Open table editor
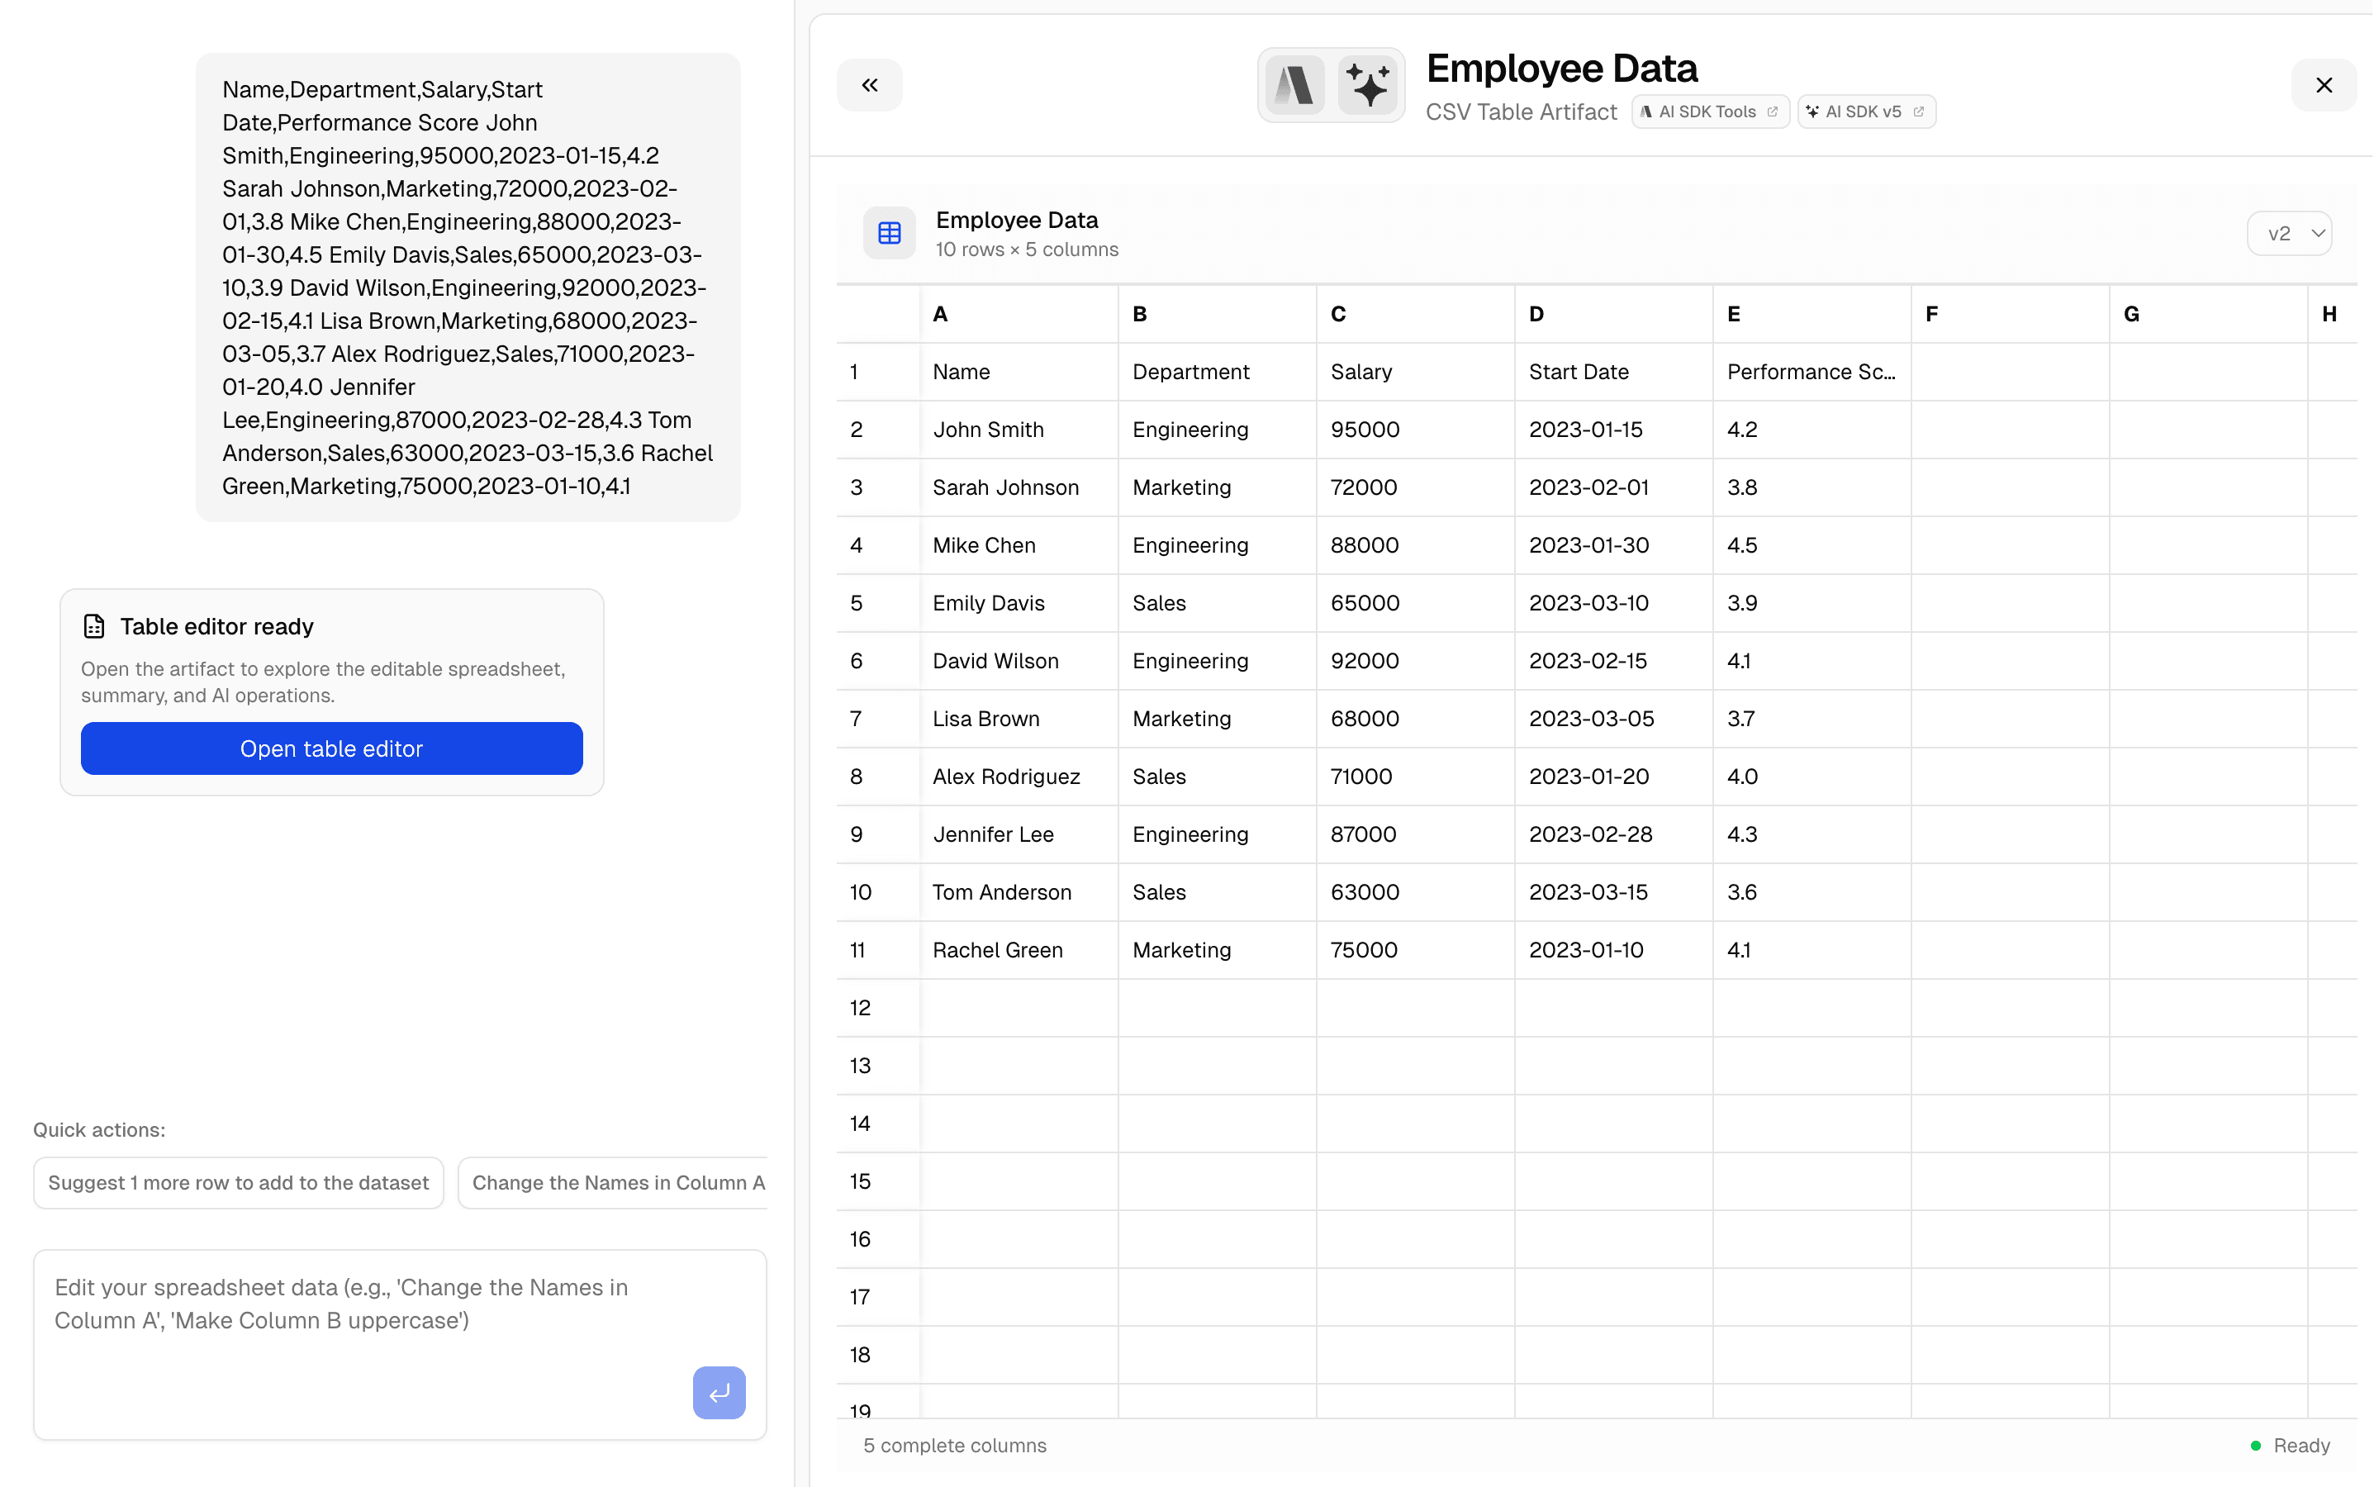The width and height of the screenshot is (2379, 1487). pyautogui.click(x=331, y=748)
